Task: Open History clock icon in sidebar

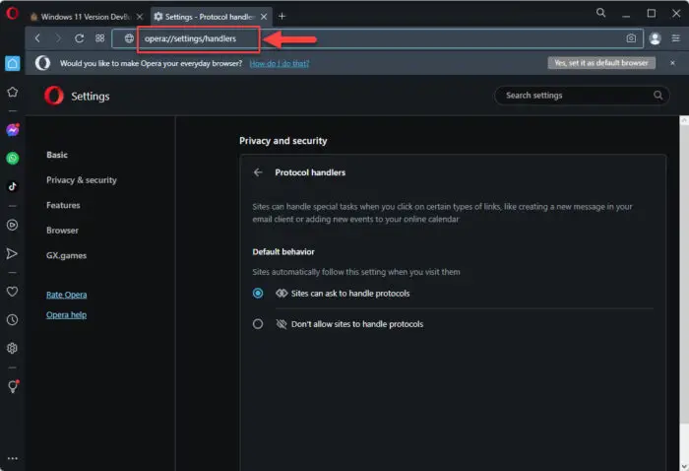Action: [12, 319]
